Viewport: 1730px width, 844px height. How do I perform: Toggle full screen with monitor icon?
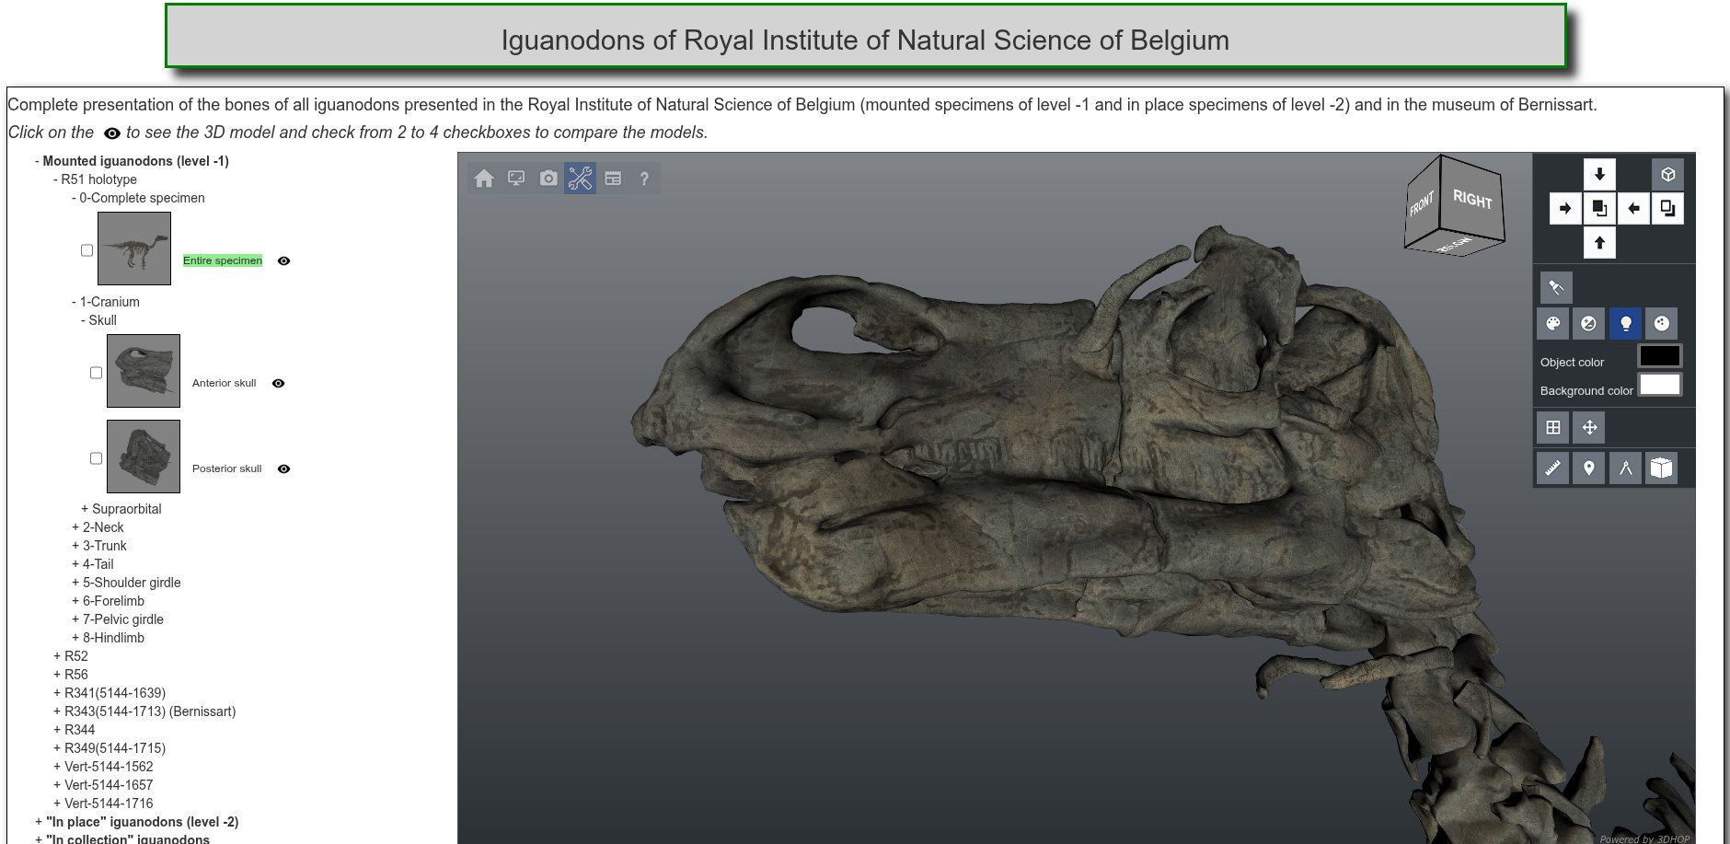coord(516,179)
